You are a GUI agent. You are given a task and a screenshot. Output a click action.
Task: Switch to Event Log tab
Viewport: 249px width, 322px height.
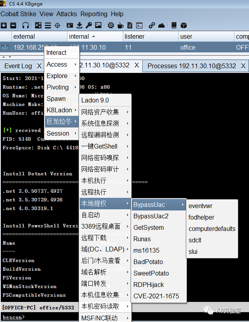pos(18,66)
